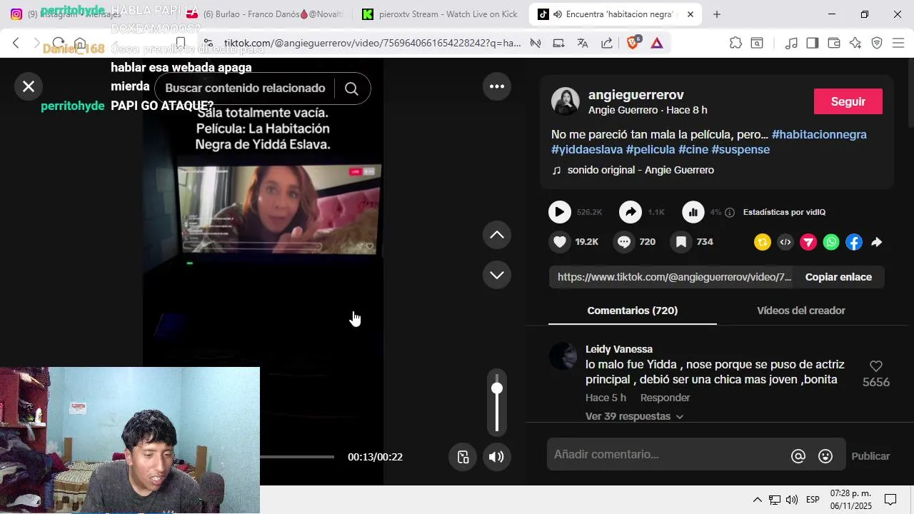Bookmark the video with save icon
The image size is (914, 514).
(x=681, y=242)
